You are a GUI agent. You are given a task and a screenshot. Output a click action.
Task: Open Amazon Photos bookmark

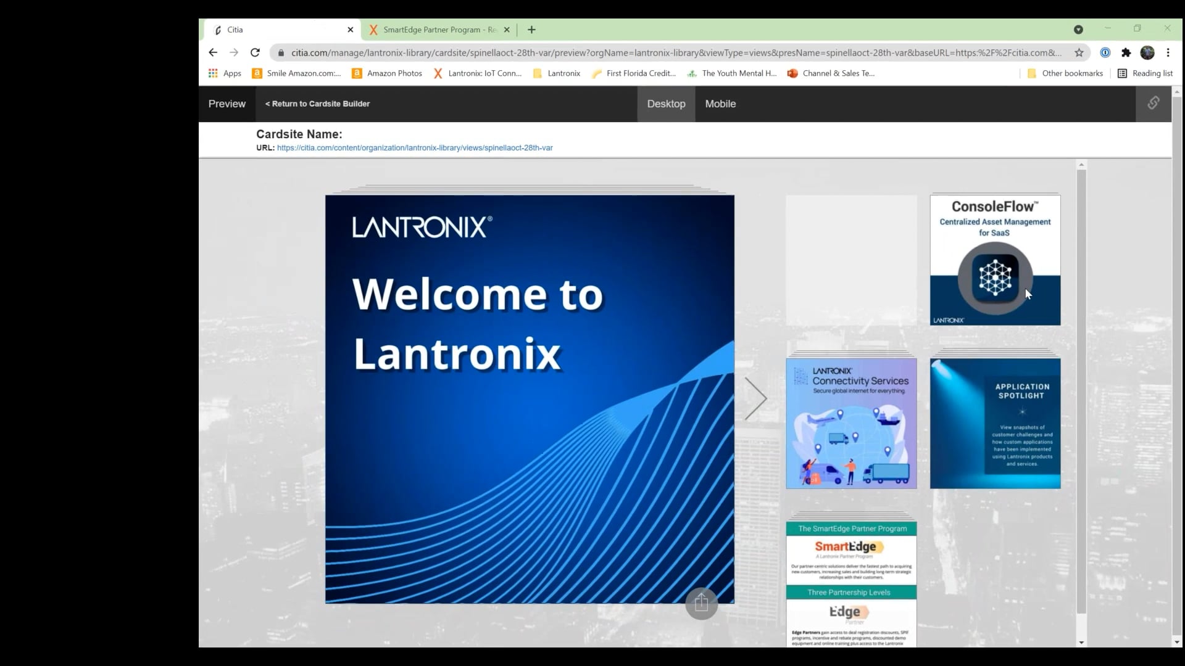(387, 73)
